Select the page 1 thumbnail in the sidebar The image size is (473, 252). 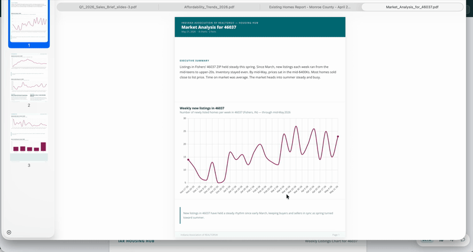tap(29, 21)
